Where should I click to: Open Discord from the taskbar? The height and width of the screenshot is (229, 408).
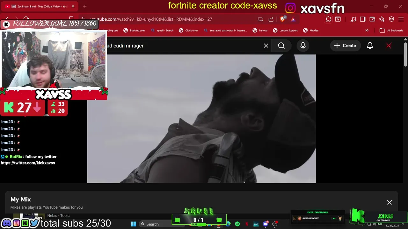click(x=266, y=224)
